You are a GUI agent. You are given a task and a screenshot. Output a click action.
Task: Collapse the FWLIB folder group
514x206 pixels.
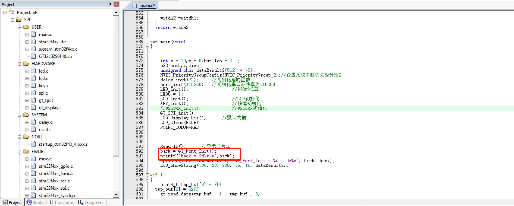[20, 152]
